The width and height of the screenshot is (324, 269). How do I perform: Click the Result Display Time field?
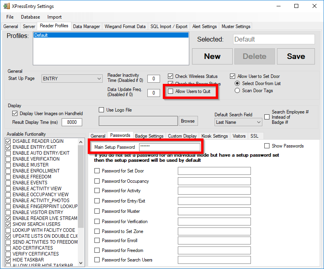(x=72, y=122)
